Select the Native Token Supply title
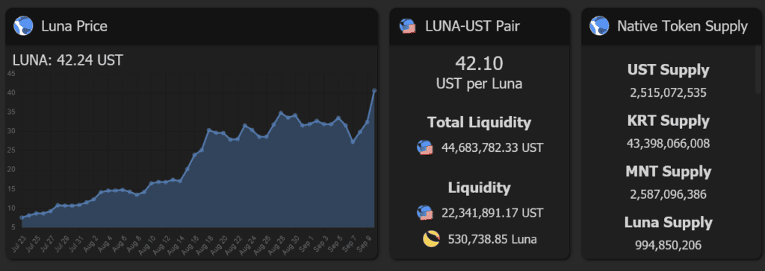 point(682,26)
